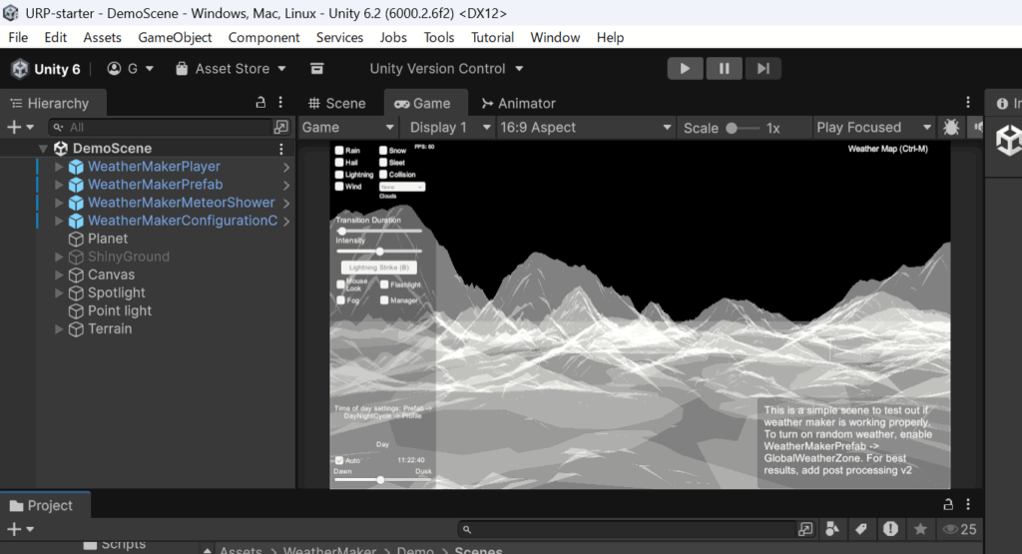Switch to the Scene tab
The image size is (1022, 554).
336,103
